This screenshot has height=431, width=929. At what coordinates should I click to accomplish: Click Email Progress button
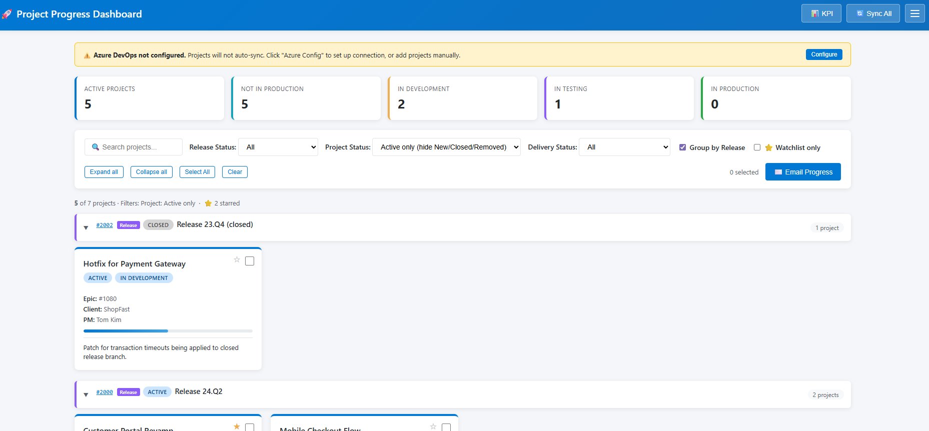point(803,172)
